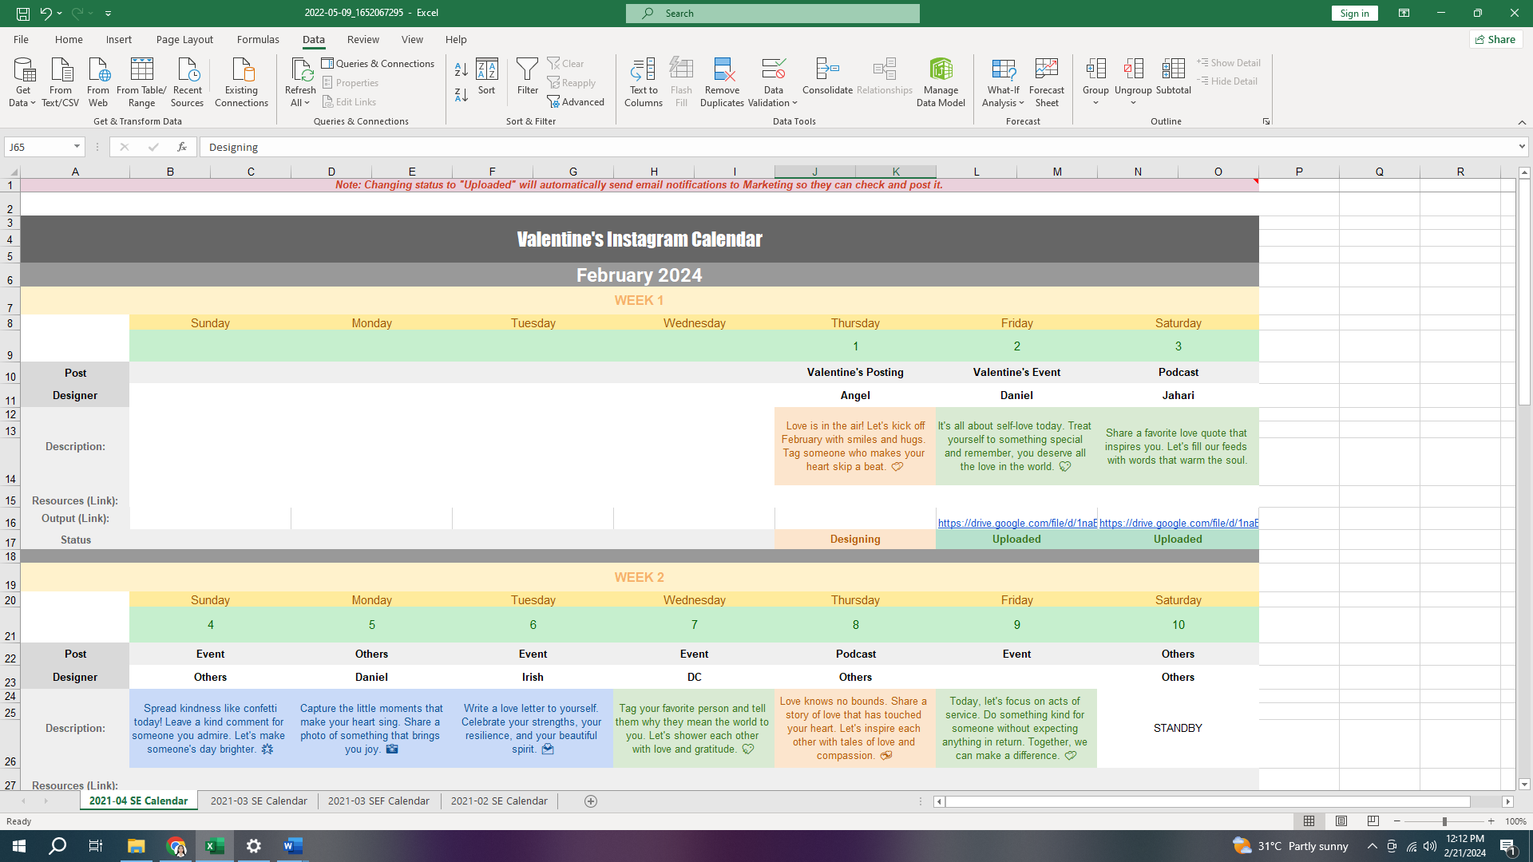Expand the Data Validation dropdown arrow
The height and width of the screenshot is (862, 1533).
794,103
